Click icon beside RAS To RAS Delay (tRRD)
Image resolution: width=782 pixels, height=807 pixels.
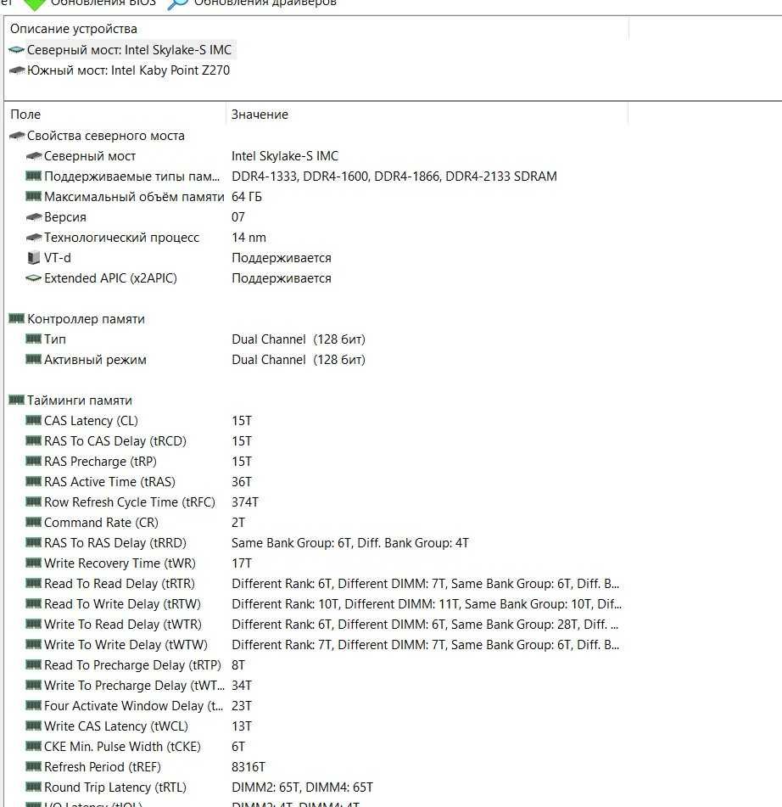(33, 542)
